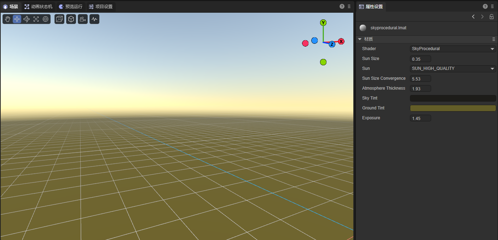
Task: Select the scale tool icon
Action: [36, 19]
